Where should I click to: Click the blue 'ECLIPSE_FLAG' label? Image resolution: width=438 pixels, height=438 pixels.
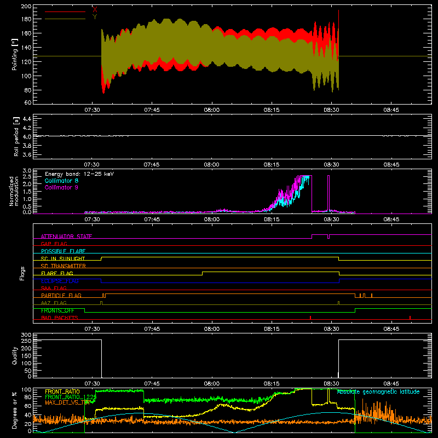tap(60, 281)
